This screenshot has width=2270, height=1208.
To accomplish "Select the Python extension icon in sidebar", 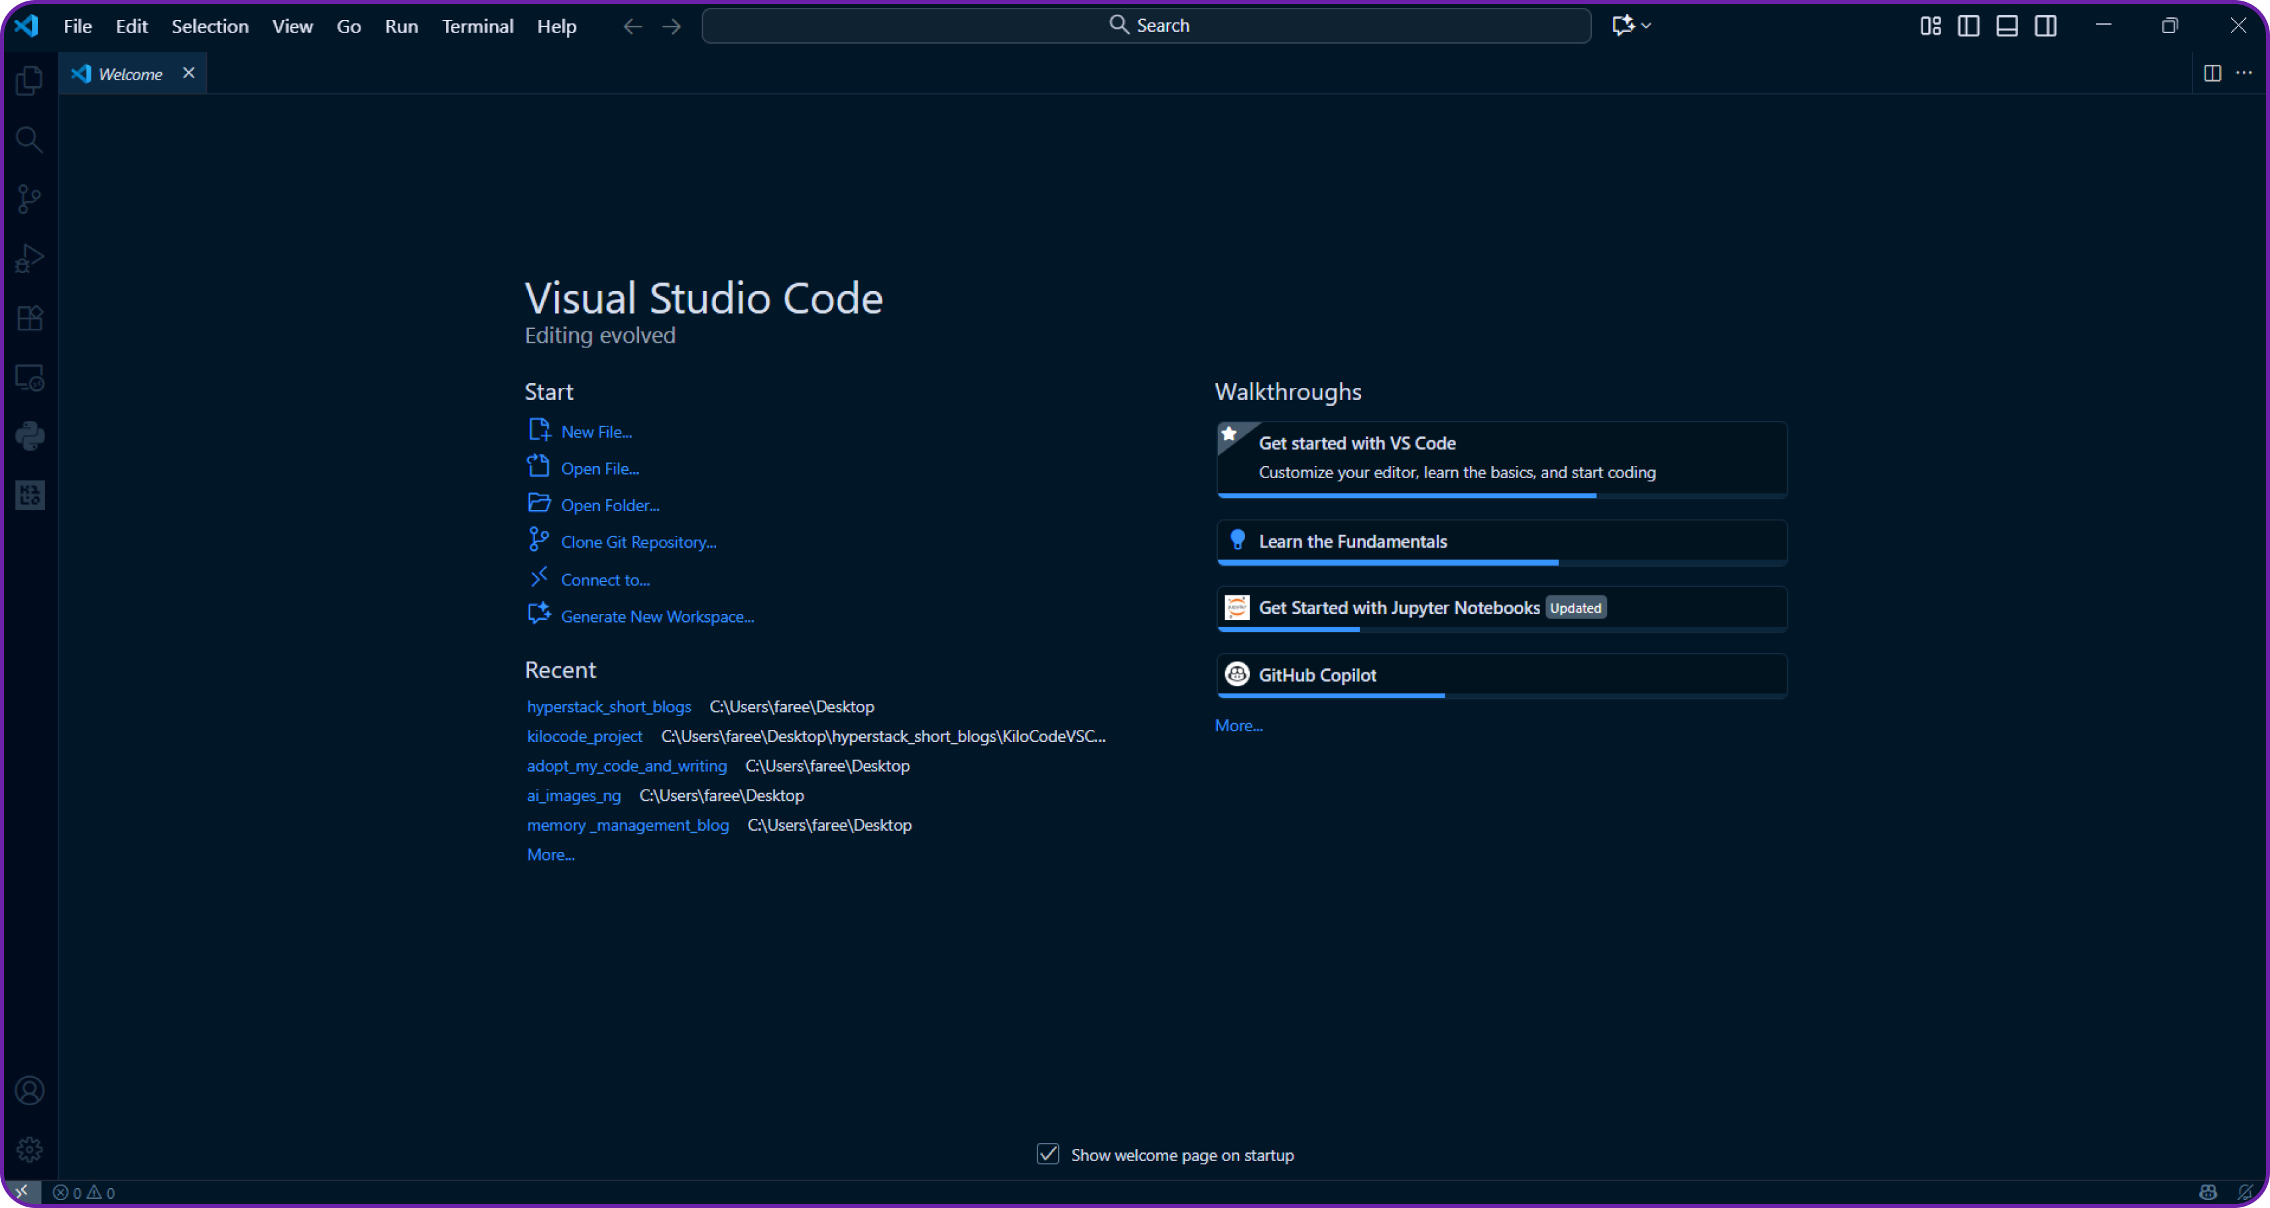I will (x=29, y=436).
